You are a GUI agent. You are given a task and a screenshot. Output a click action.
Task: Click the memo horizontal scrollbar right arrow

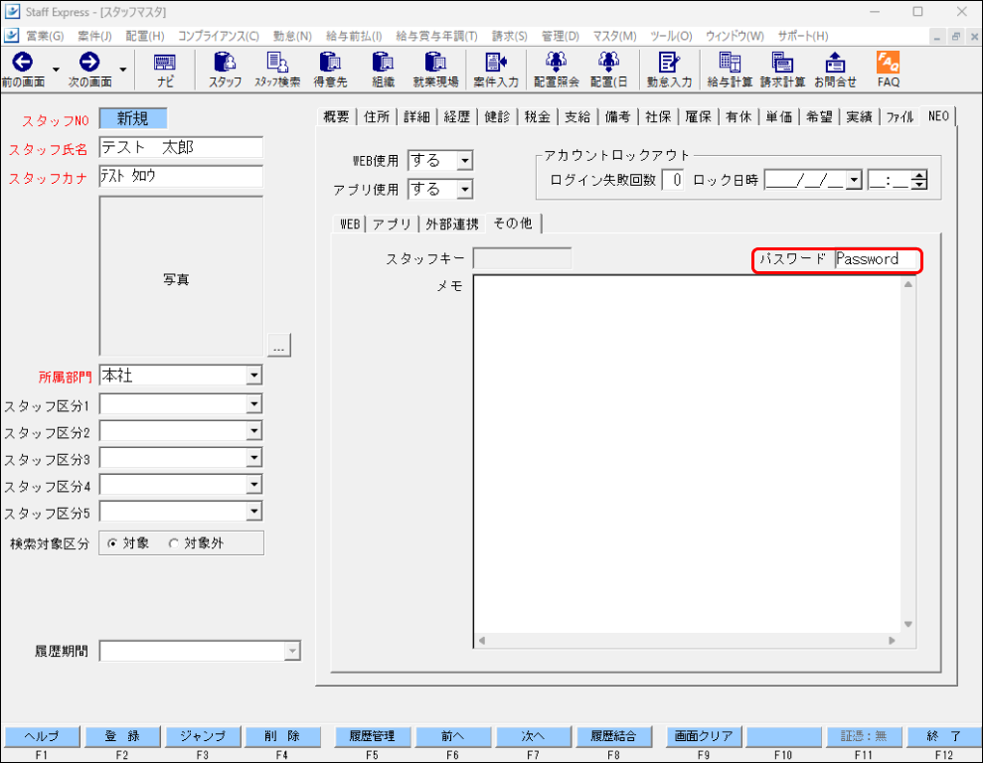892,640
